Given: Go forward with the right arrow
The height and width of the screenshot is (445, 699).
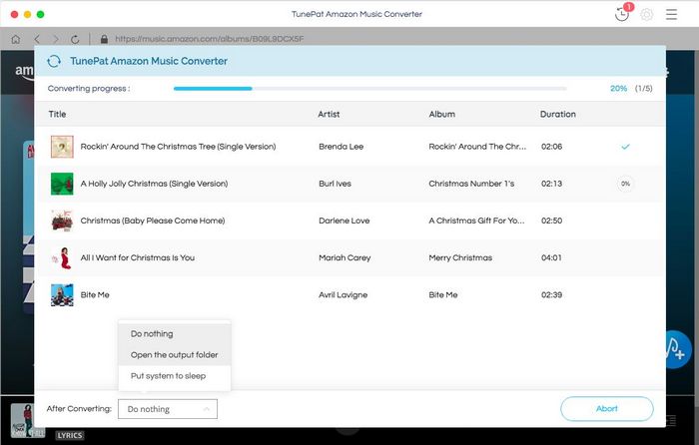Looking at the screenshot, I should pyautogui.click(x=56, y=39).
